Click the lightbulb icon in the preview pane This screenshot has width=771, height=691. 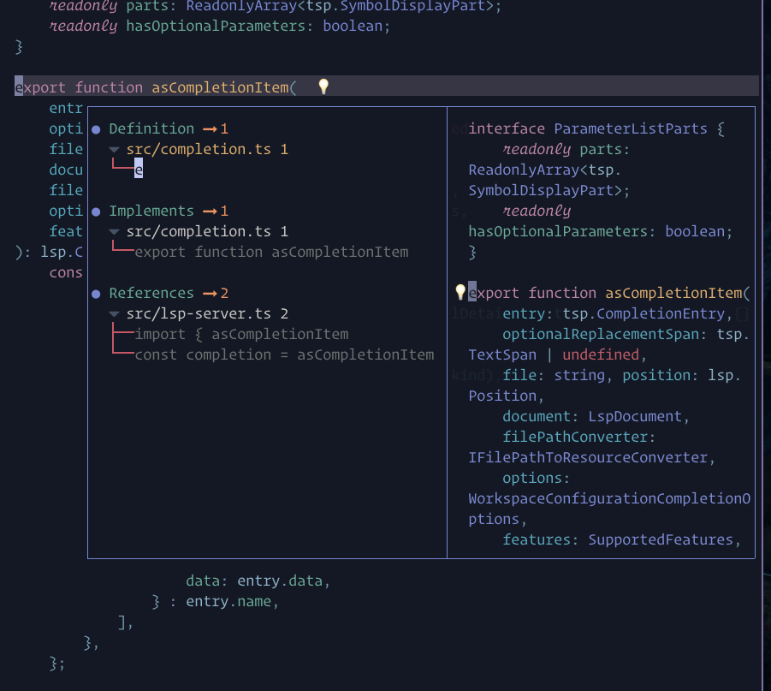(460, 292)
